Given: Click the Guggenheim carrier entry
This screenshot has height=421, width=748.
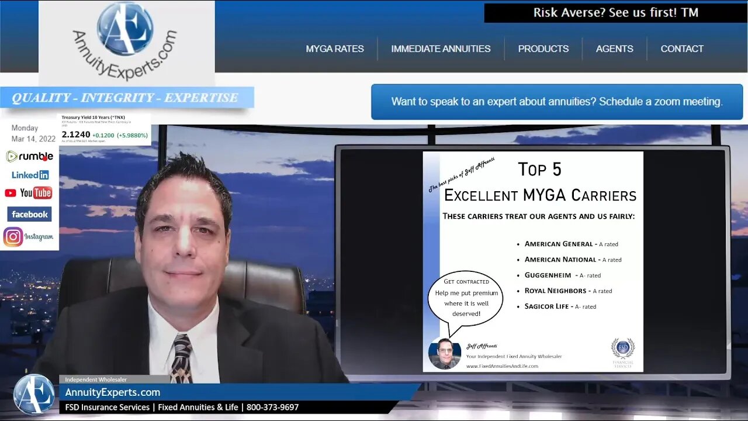Looking at the screenshot, I should click(562, 275).
